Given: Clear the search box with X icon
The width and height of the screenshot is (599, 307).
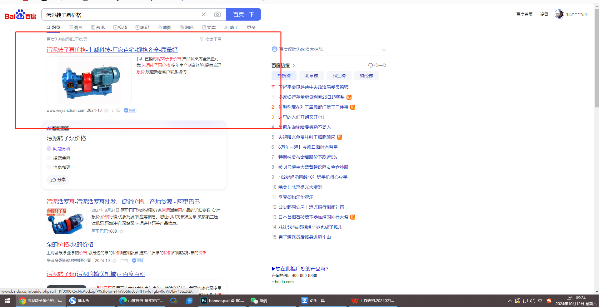Looking at the screenshot, I should click(204, 14).
